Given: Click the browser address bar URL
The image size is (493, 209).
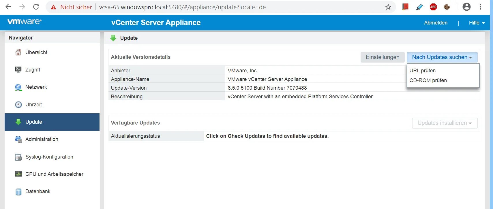Looking at the screenshot, I should [x=182, y=7].
